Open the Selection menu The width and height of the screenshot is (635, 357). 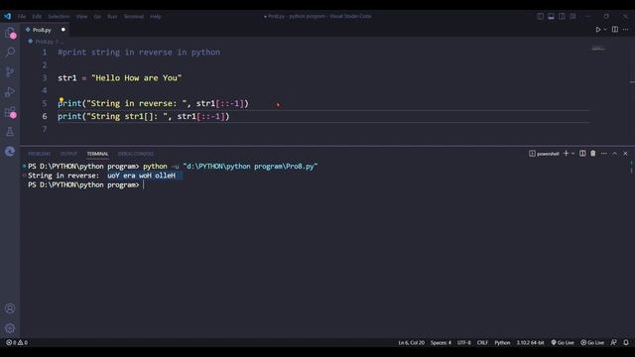click(59, 17)
